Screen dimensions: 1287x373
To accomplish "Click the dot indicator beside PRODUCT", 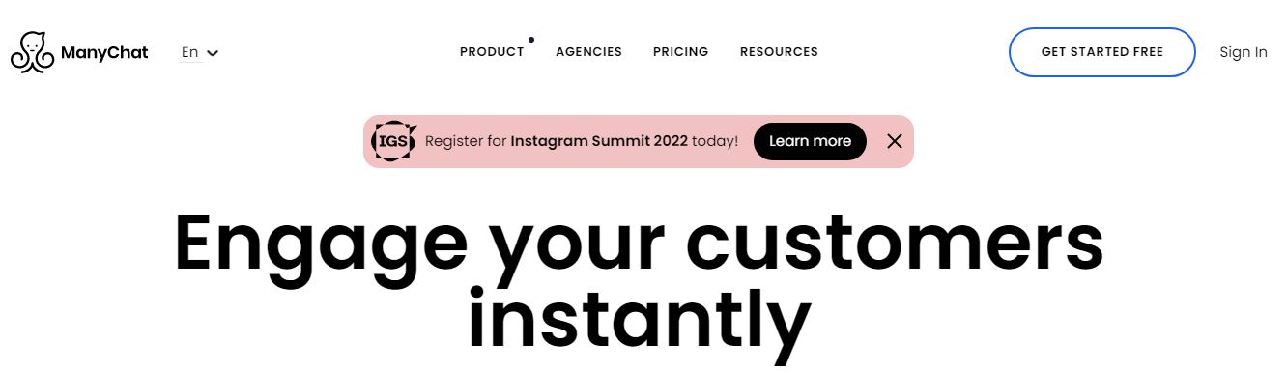I will coord(531,40).
